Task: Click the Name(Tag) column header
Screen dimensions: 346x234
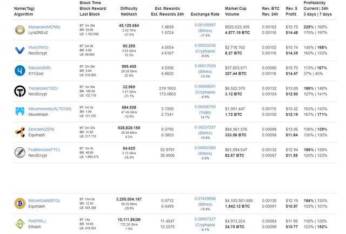Action: click(24, 9)
